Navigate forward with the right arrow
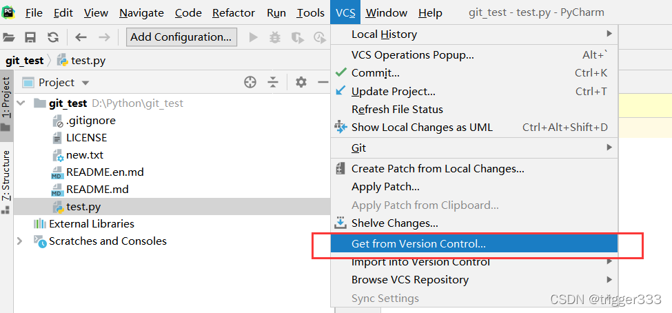This screenshot has width=672, height=313. pyautogui.click(x=104, y=37)
